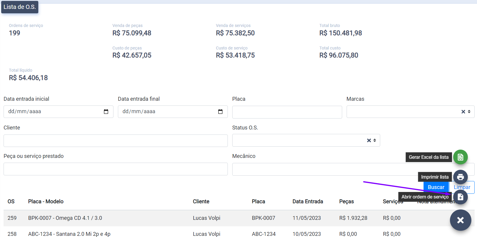Click the Placa filter input field
477x237 pixels.
pyautogui.click(x=287, y=112)
